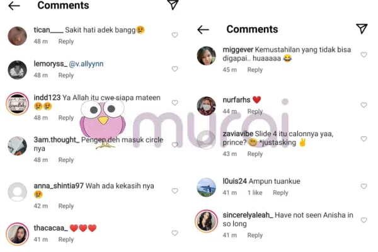
Task: Reply to tican____'s comment
Action: pos(66,42)
